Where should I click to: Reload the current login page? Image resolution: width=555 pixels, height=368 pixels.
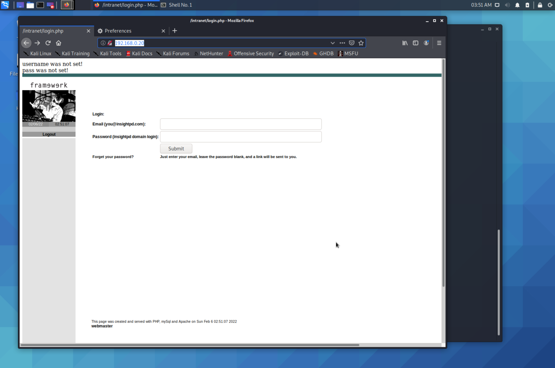pos(48,43)
